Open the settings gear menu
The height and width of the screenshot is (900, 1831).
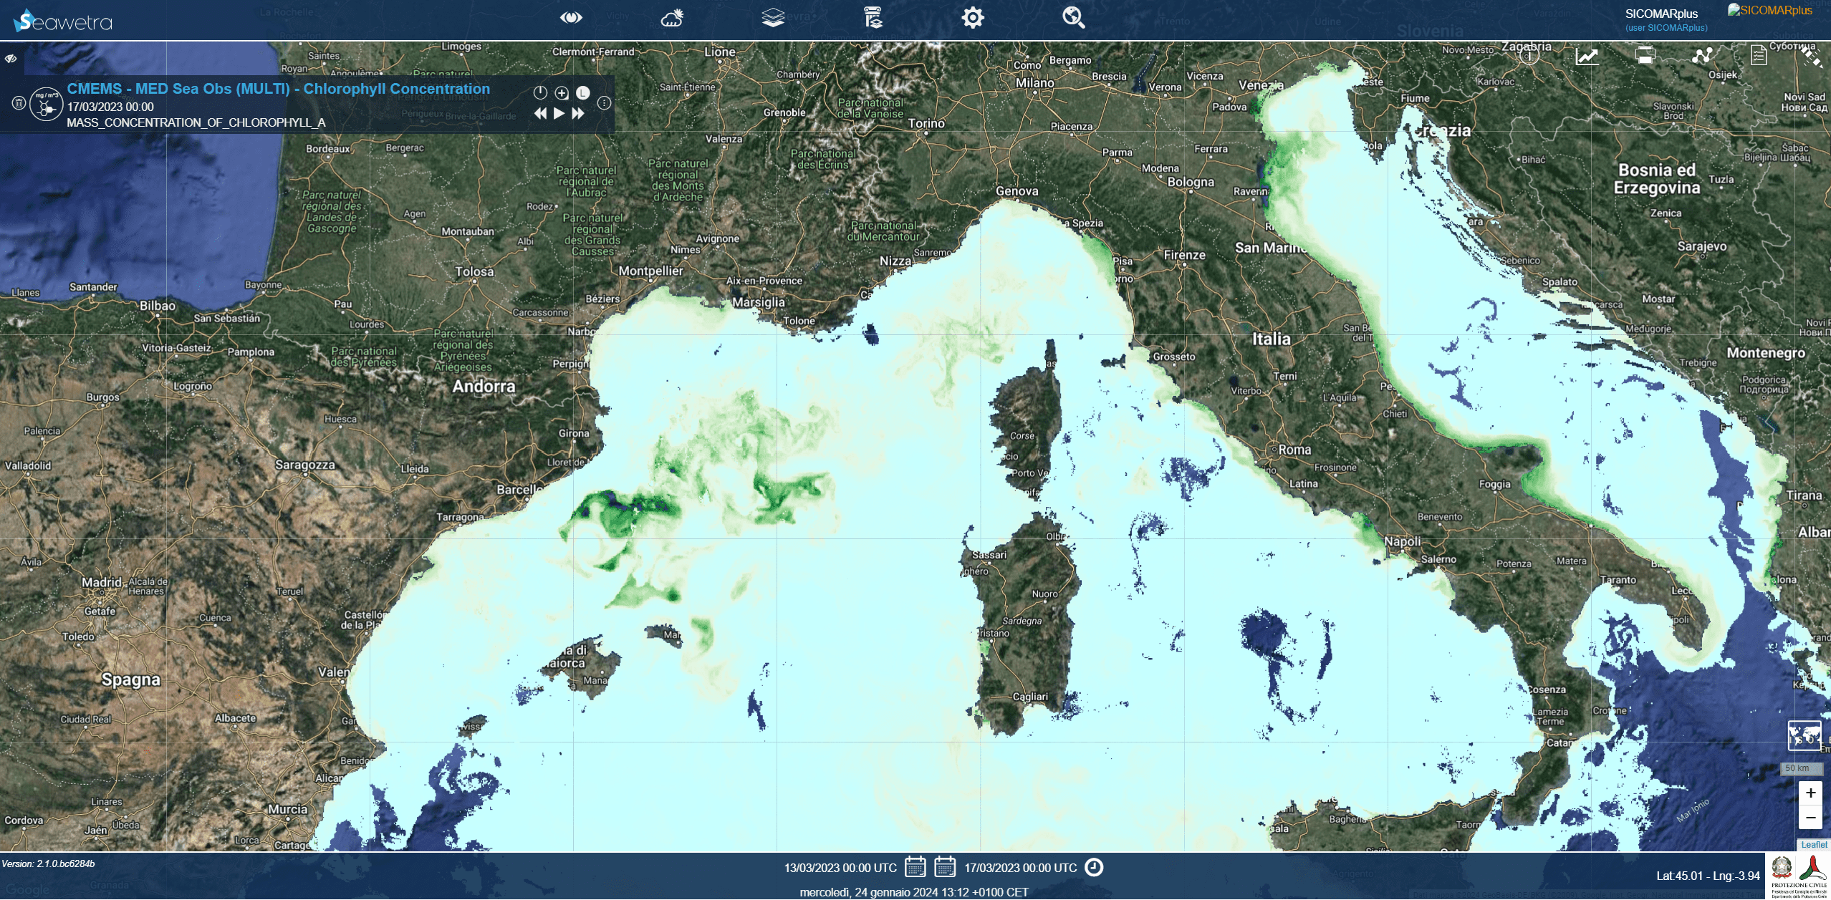pos(973,17)
